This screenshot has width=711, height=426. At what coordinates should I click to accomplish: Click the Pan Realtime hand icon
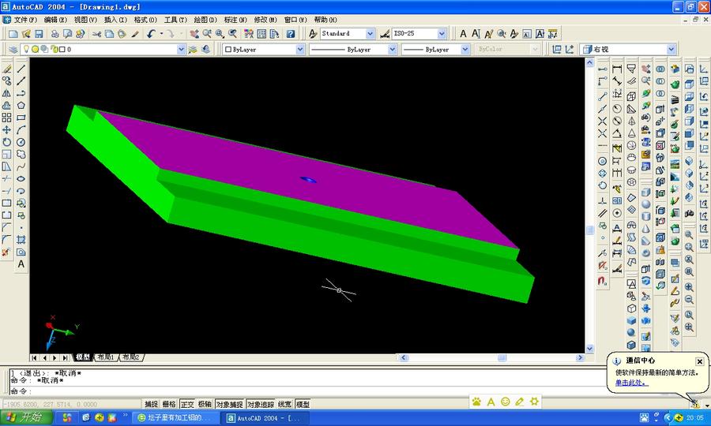tap(194, 33)
